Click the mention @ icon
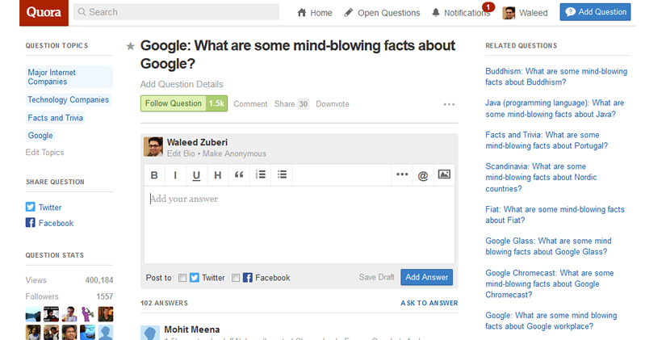Viewport: 666px width, 340px height. (422, 175)
